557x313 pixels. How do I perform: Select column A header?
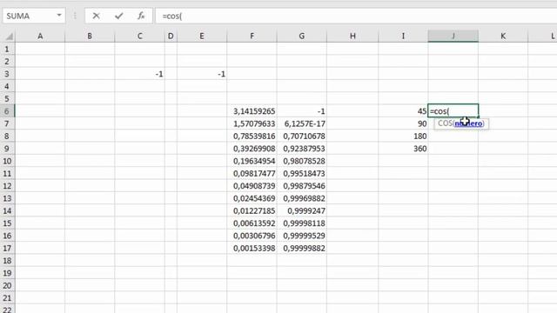coord(40,37)
